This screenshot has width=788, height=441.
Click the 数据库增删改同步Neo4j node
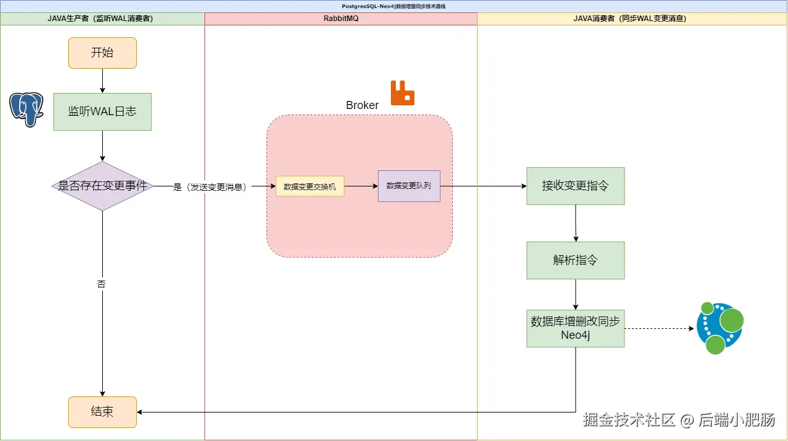tap(575, 328)
